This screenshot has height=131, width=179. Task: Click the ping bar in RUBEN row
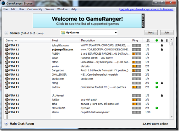pyautogui.click(x=136, y=54)
